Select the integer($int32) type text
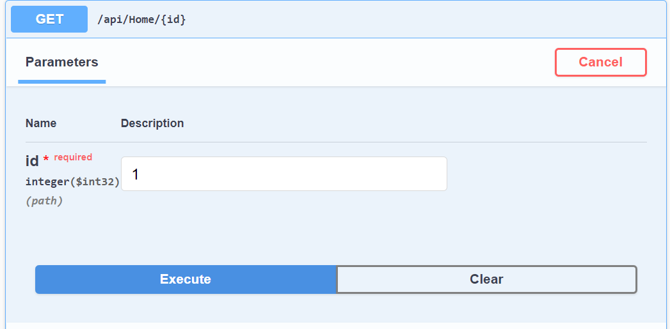This screenshot has height=329, width=670. click(73, 182)
